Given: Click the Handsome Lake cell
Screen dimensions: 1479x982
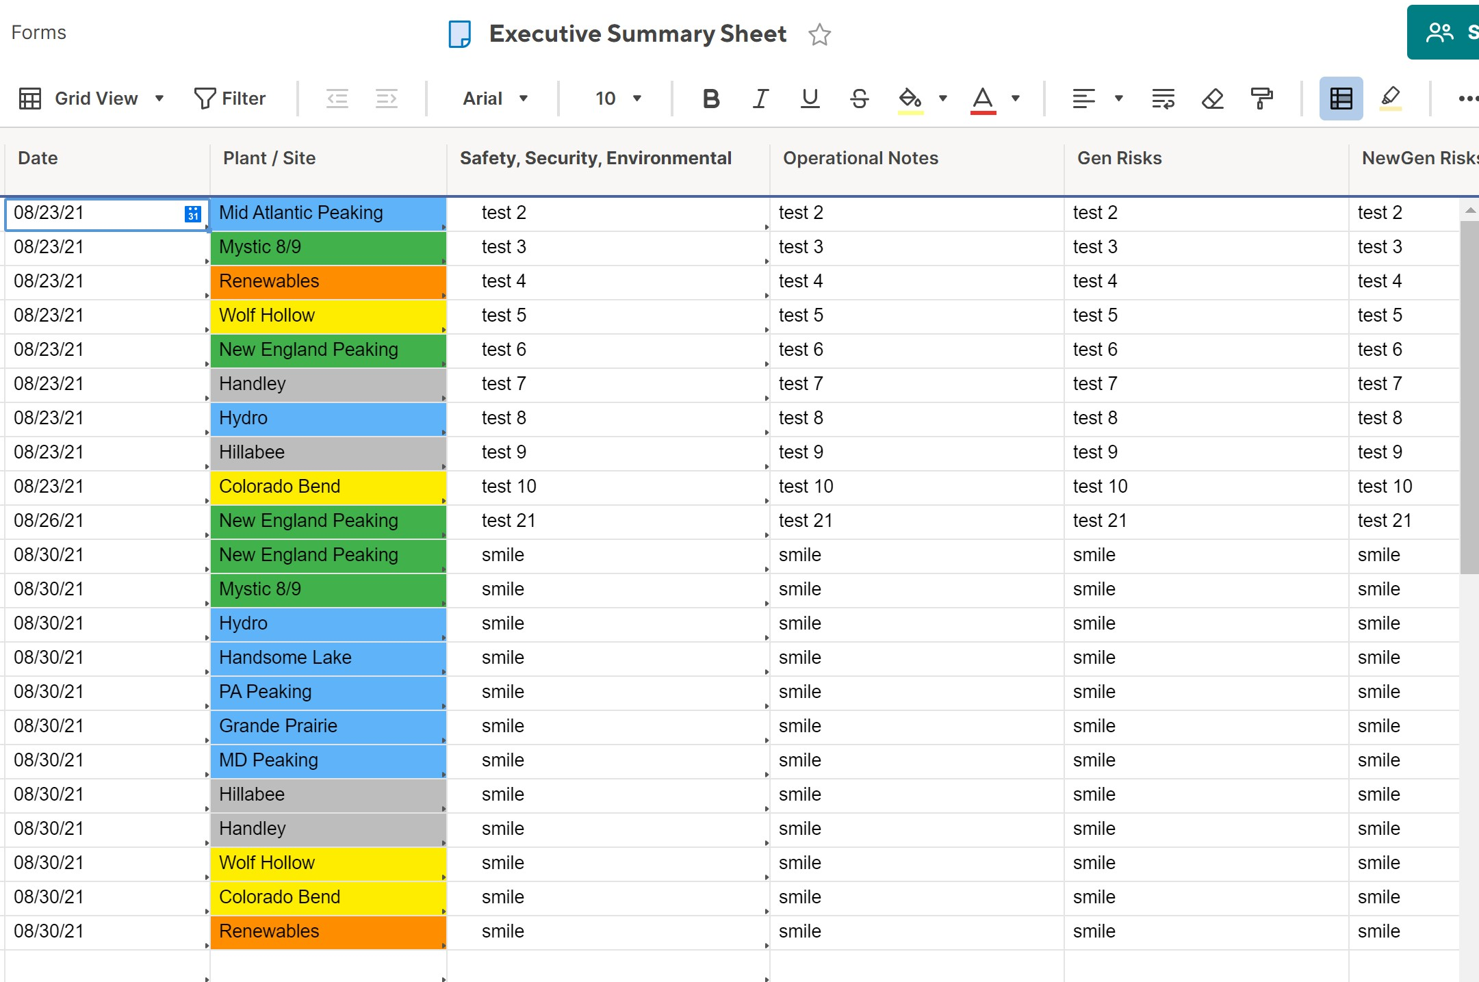Looking at the screenshot, I should point(329,658).
